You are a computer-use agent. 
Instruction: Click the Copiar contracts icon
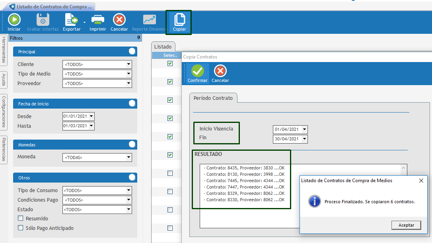(179, 20)
